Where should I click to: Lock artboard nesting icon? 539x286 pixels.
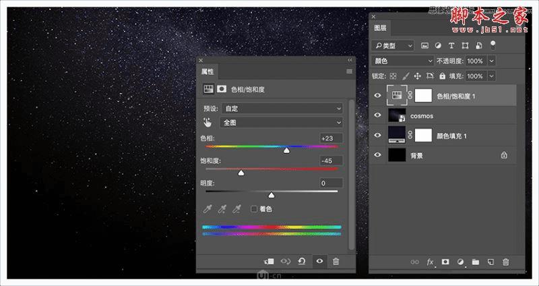coord(430,76)
